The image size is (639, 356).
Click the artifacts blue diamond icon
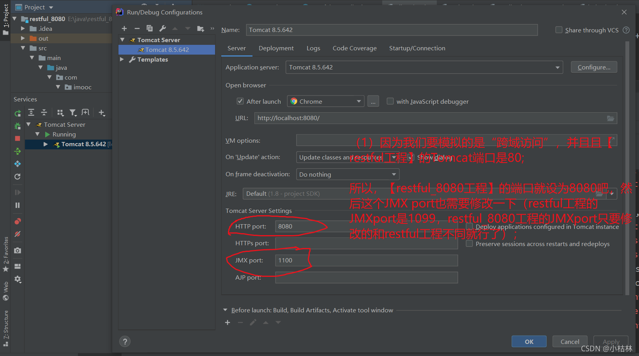point(18,164)
